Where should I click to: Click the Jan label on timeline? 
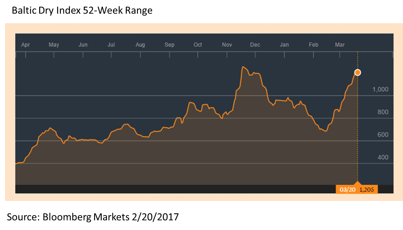(x=284, y=45)
